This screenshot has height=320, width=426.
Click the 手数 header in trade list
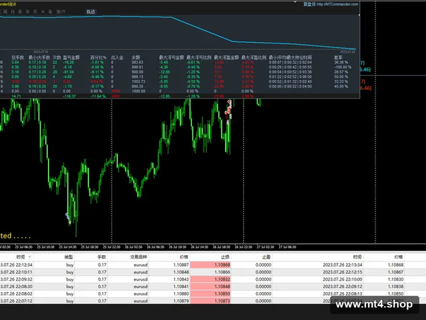click(102, 257)
